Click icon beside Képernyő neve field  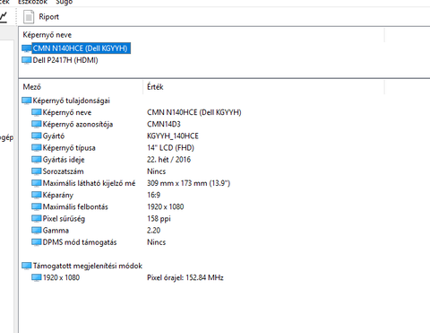click(x=37, y=112)
